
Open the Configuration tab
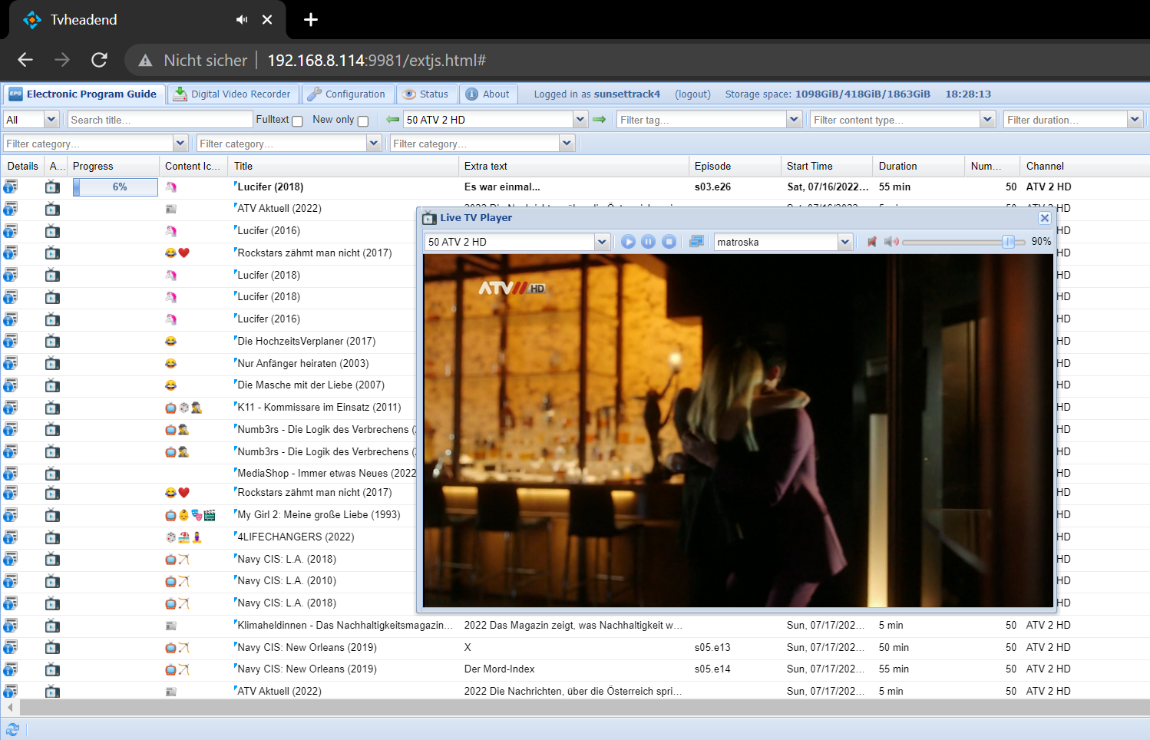coord(348,94)
